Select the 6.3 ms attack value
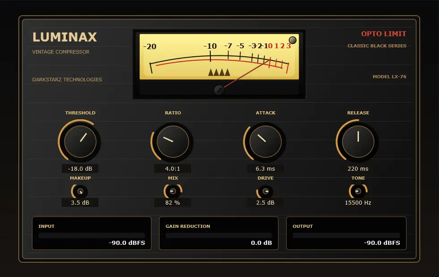 click(x=265, y=168)
